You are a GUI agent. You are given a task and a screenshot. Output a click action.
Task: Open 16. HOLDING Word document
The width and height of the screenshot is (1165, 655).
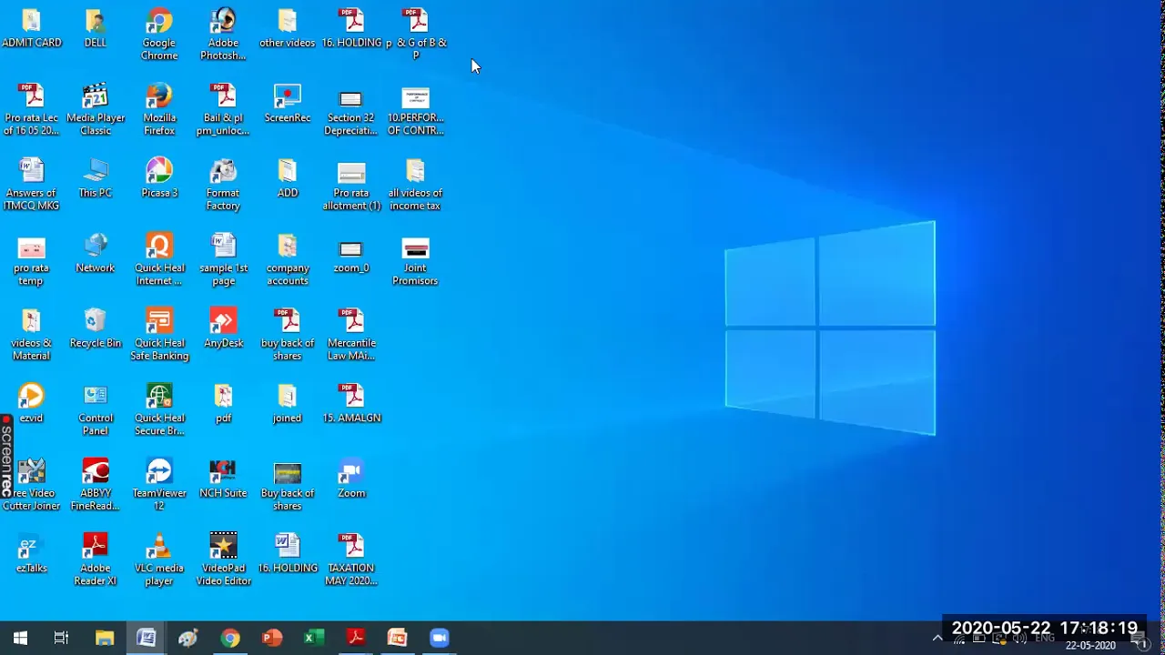tap(288, 554)
